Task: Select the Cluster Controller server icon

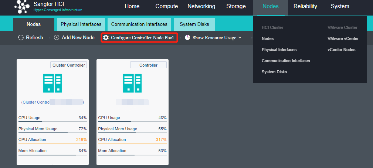Action: point(52,83)
